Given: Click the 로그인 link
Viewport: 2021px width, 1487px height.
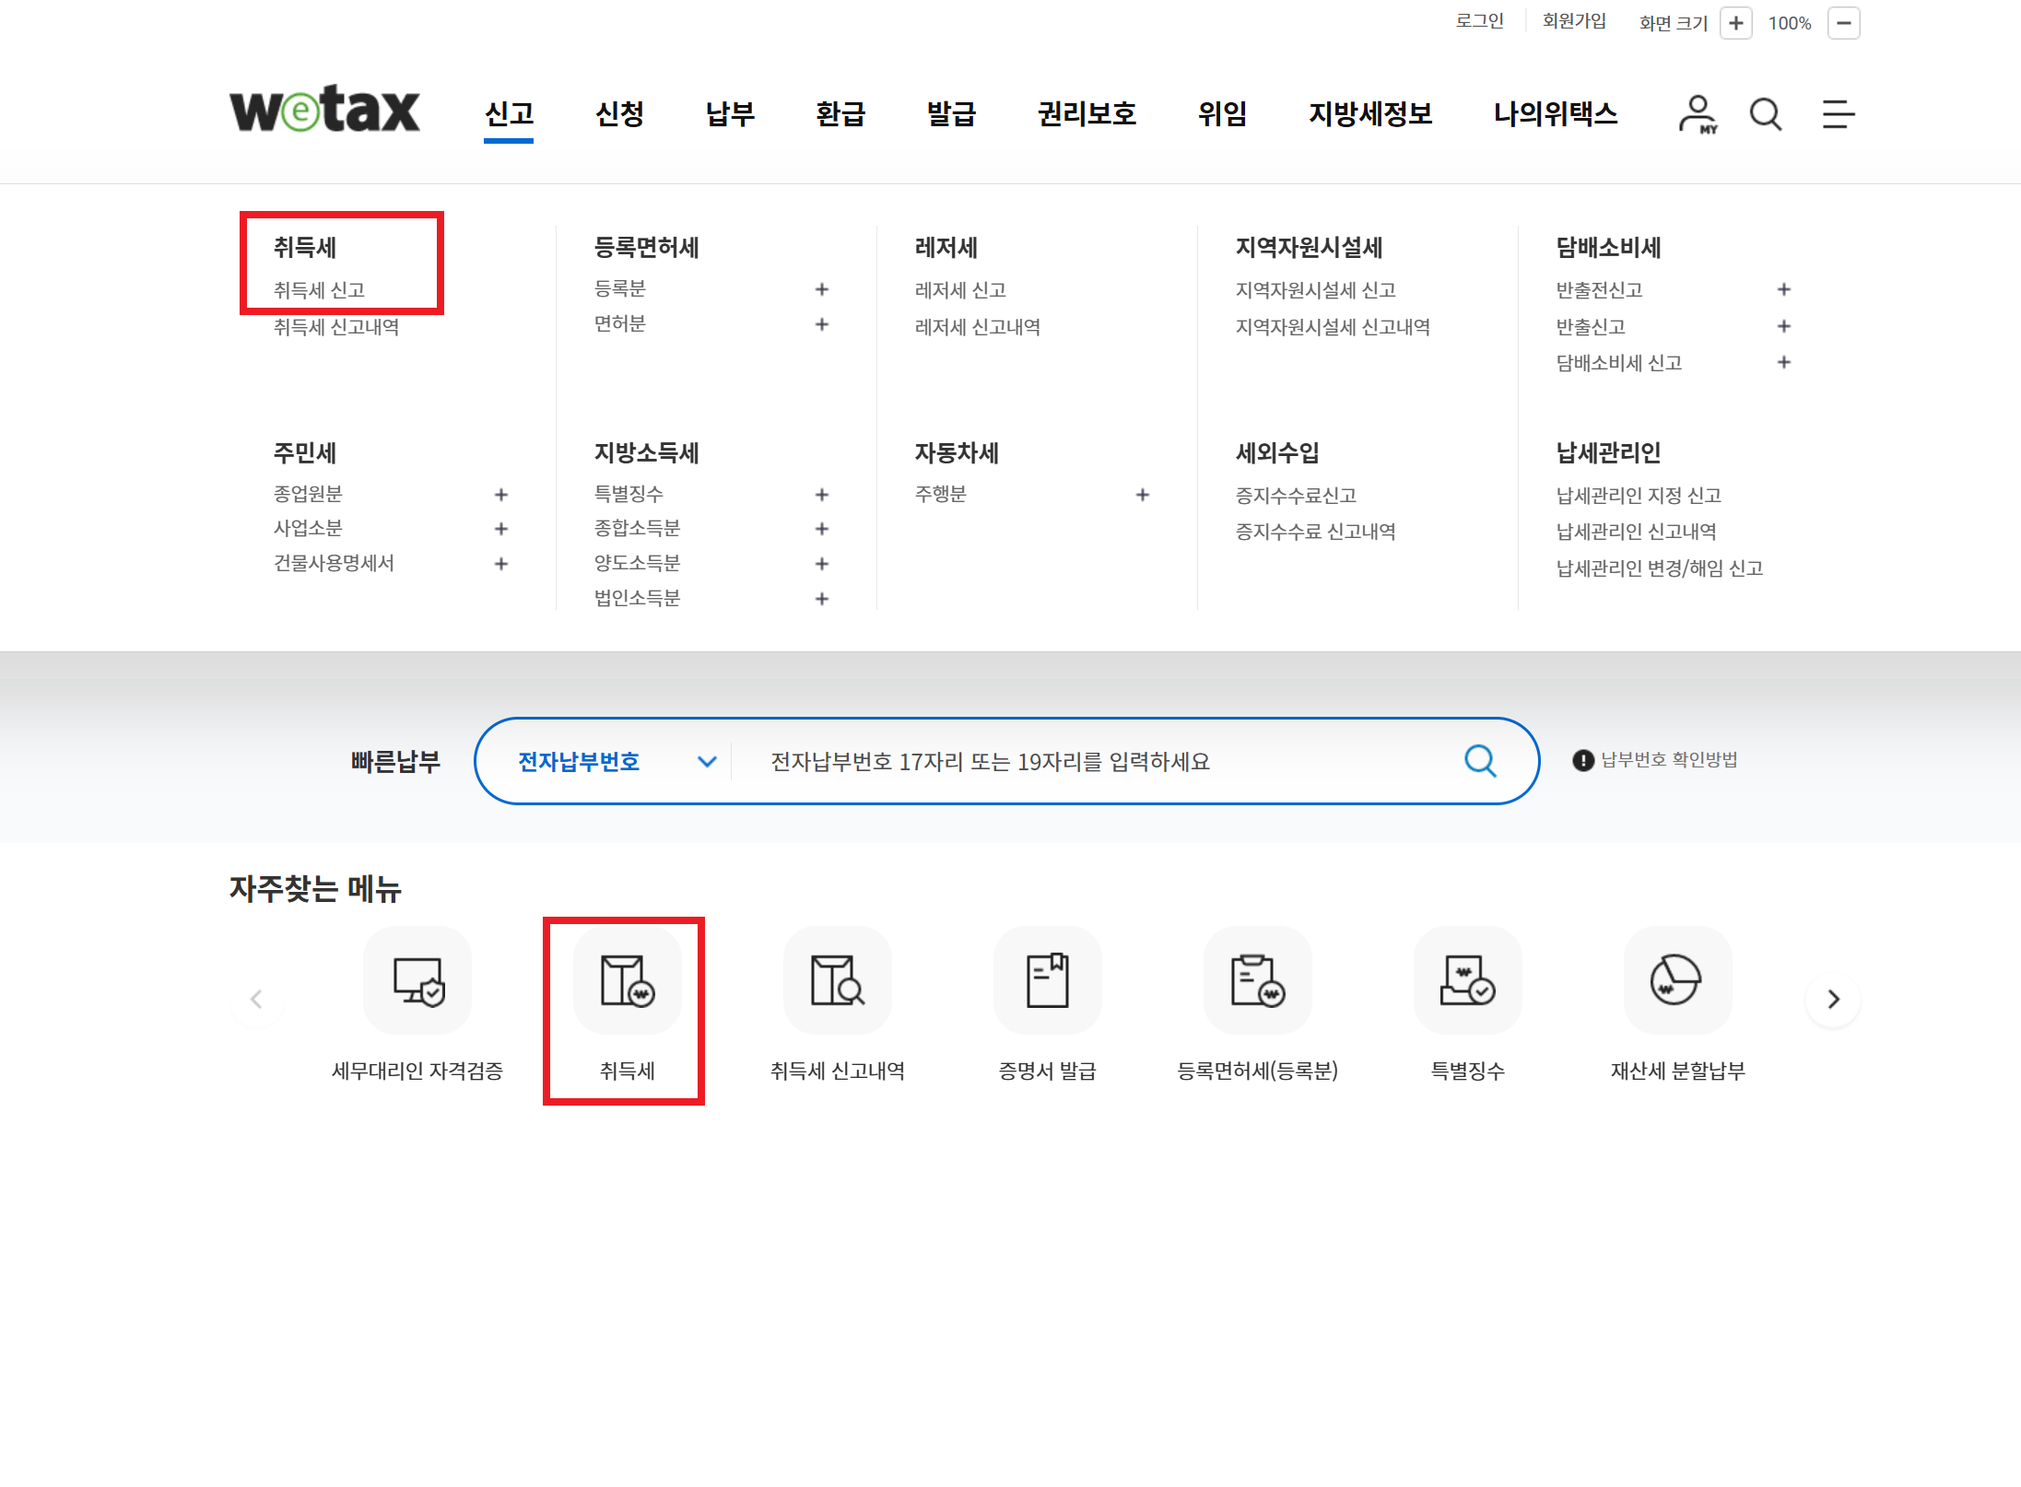Looking at the screenshot, I should (1478, 21).
